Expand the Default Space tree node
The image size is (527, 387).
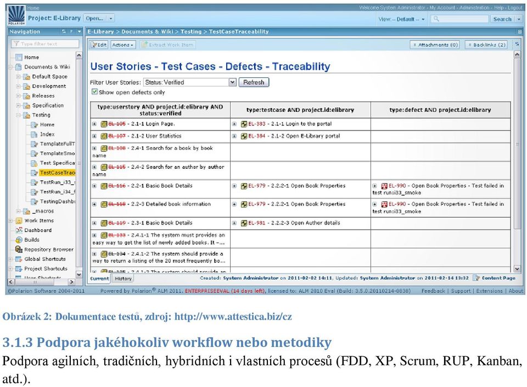(18, 77)
